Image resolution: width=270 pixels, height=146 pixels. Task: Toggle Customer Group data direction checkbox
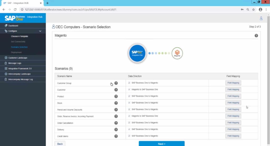point(129,83)
